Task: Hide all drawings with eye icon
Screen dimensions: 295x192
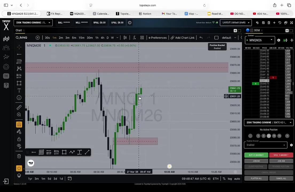Action: [19, 146]
